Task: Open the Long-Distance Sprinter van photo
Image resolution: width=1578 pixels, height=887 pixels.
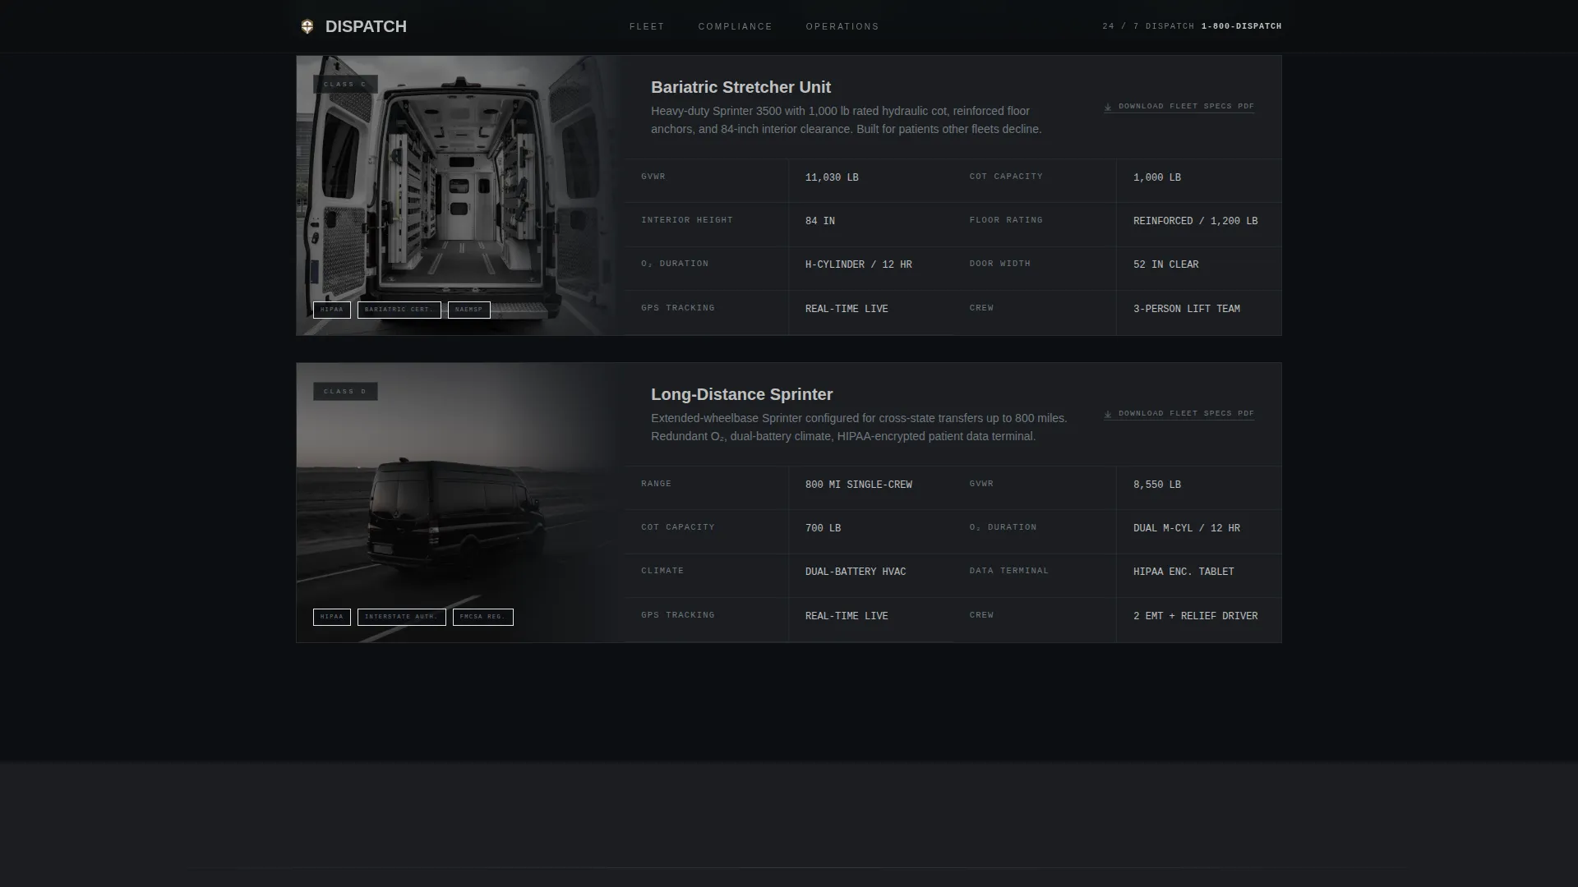Action: (460, 503)
